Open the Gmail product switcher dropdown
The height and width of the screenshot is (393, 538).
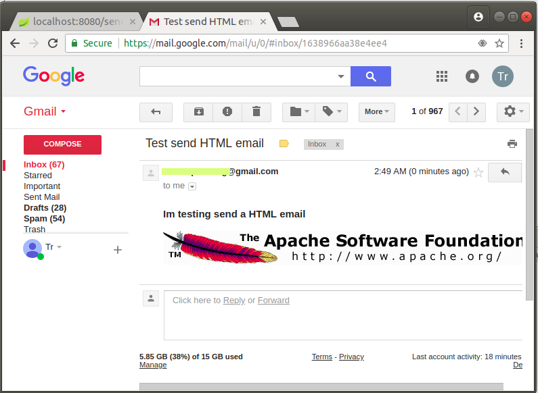click(45, 111)
